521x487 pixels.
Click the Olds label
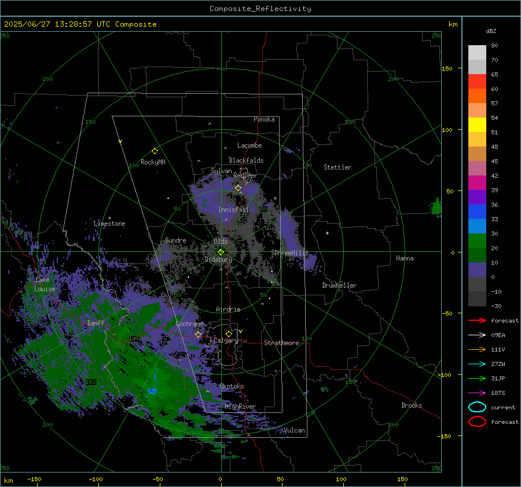tap(221, 241)
